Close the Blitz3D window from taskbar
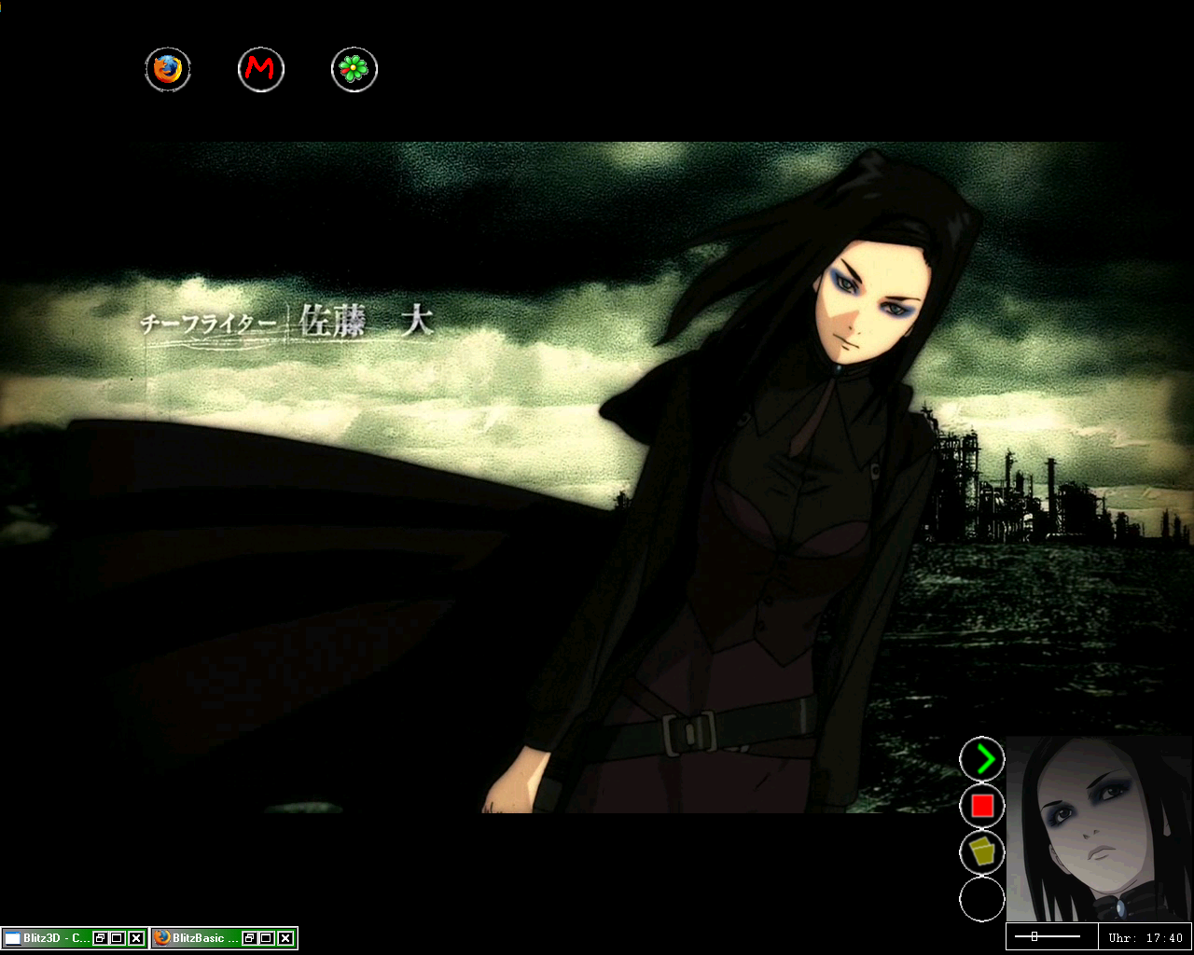Image resolution: width=1194 pixels, height=955 pixels. pos(136,938)
